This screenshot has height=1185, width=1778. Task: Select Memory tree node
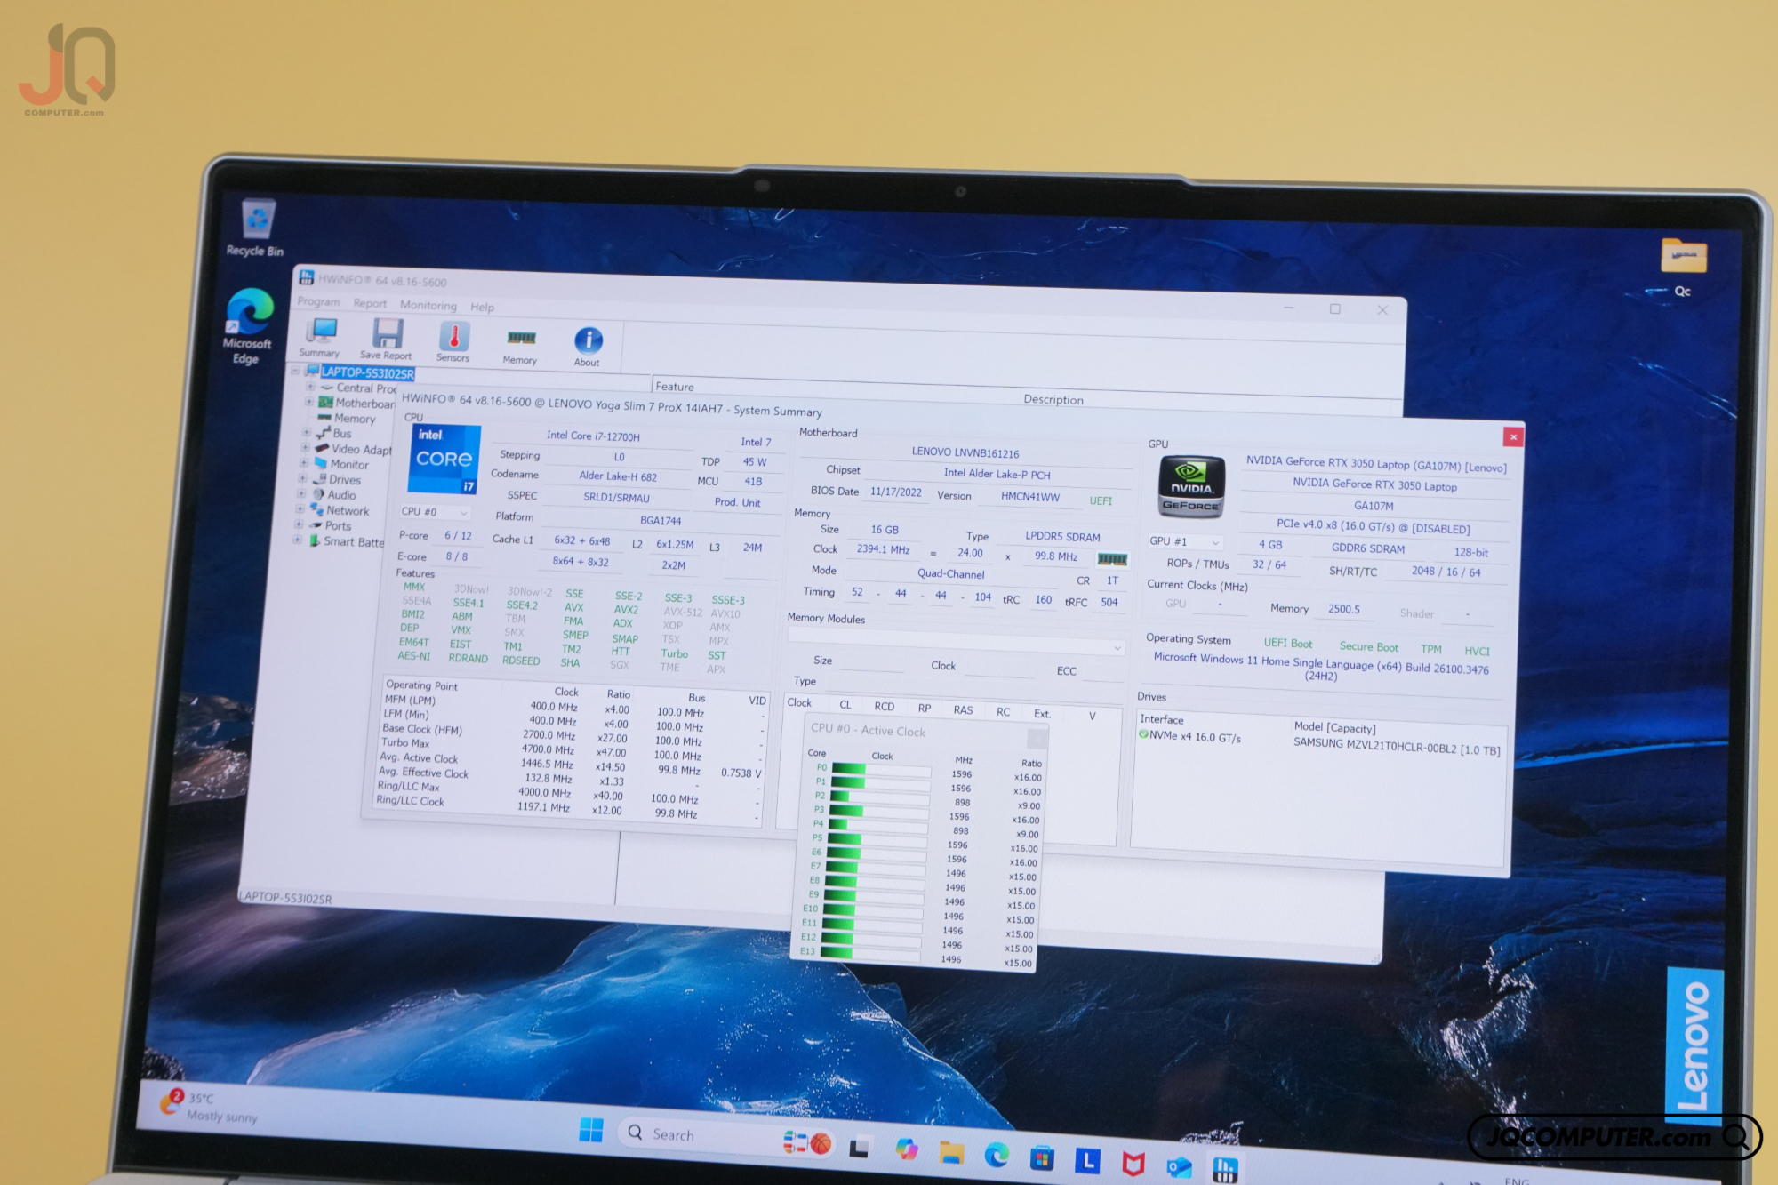tap(355, 419)
